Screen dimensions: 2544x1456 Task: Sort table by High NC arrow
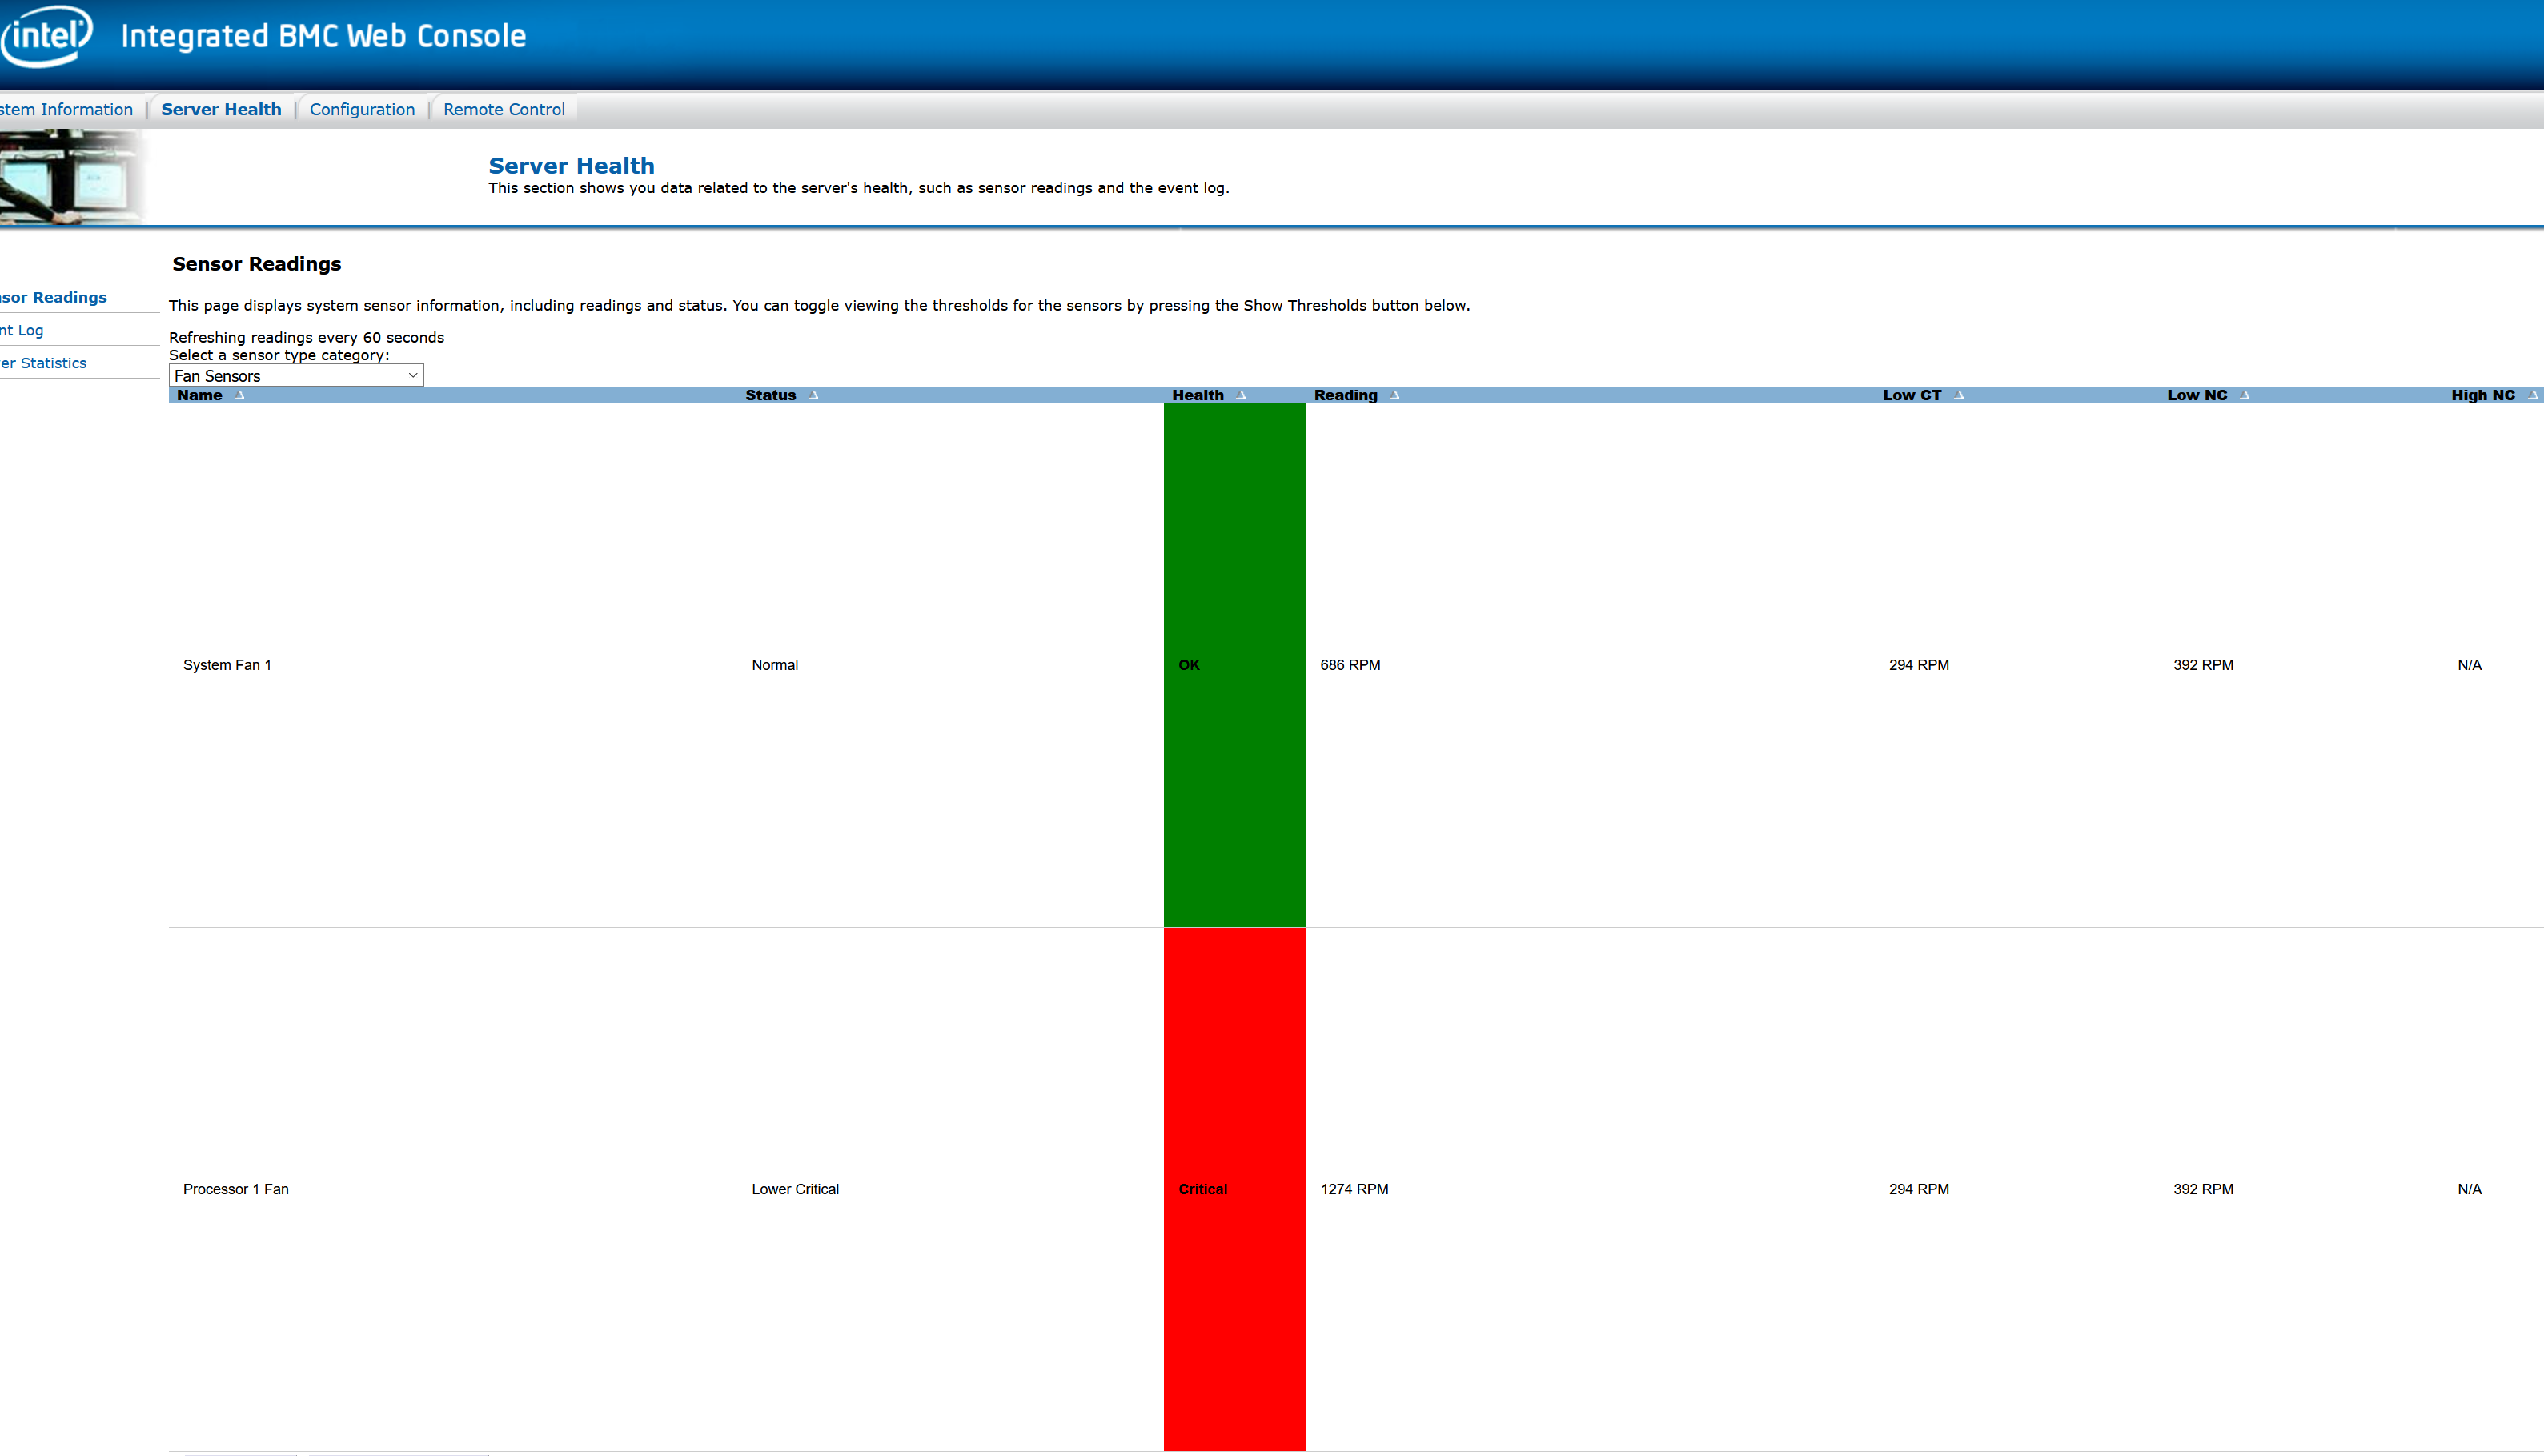2531,395
